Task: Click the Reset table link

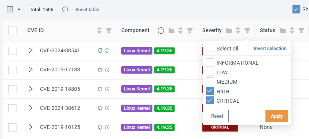Action: (x=87, y=9)
